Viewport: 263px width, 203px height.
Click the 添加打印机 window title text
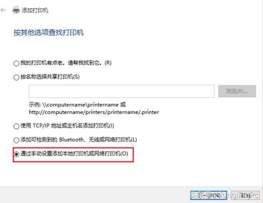(x=35, y=10)
